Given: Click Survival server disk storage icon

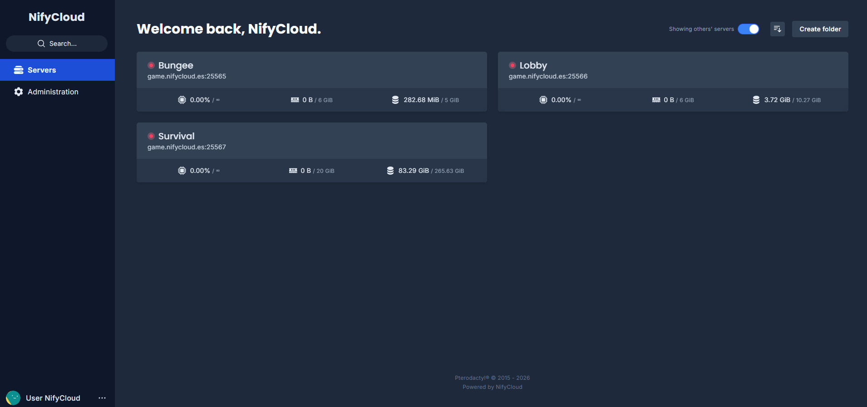Looking at the screenshot, I should (390, 171).
